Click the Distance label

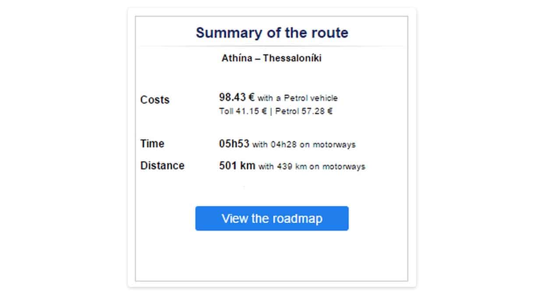(x=162, y=166)
